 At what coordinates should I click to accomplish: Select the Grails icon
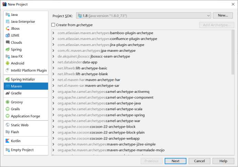8,109
